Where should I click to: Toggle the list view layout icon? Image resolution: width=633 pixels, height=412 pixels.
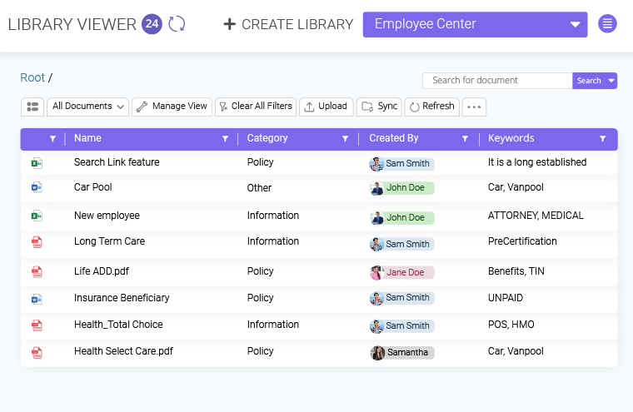point(32,107)
